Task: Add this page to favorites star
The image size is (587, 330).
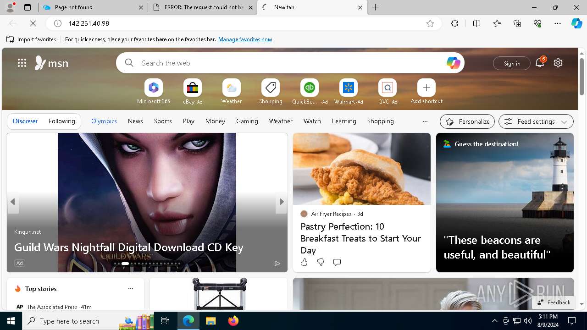Action: 430,23
